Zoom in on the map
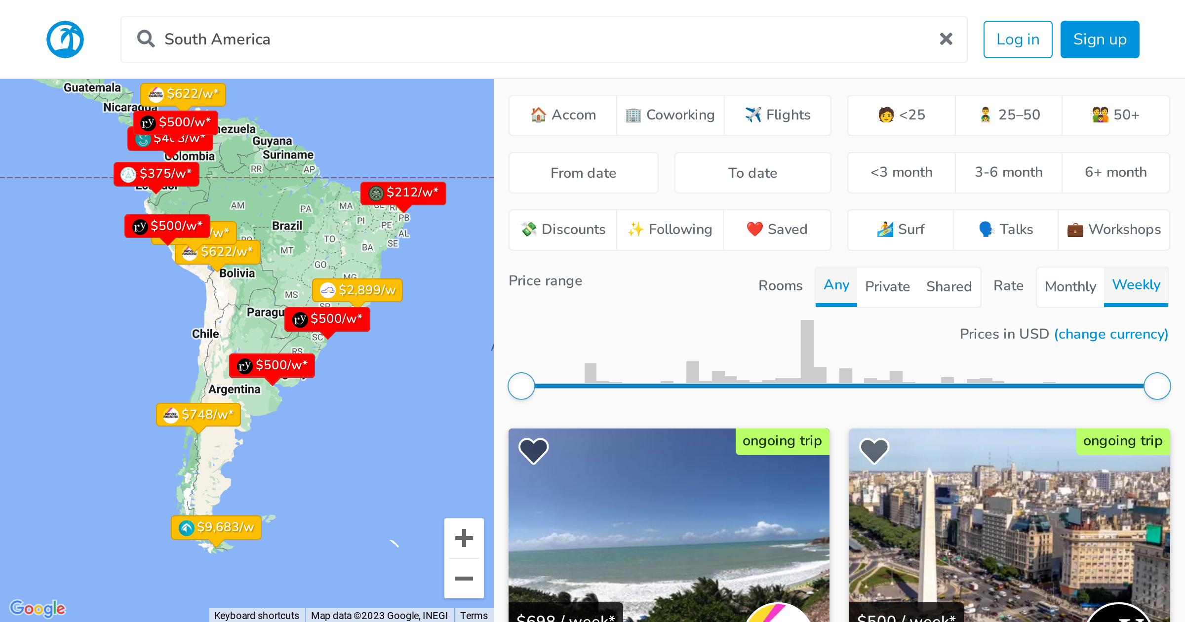 464,538
